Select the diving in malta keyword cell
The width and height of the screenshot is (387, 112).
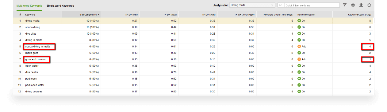[x=43, y=40]
